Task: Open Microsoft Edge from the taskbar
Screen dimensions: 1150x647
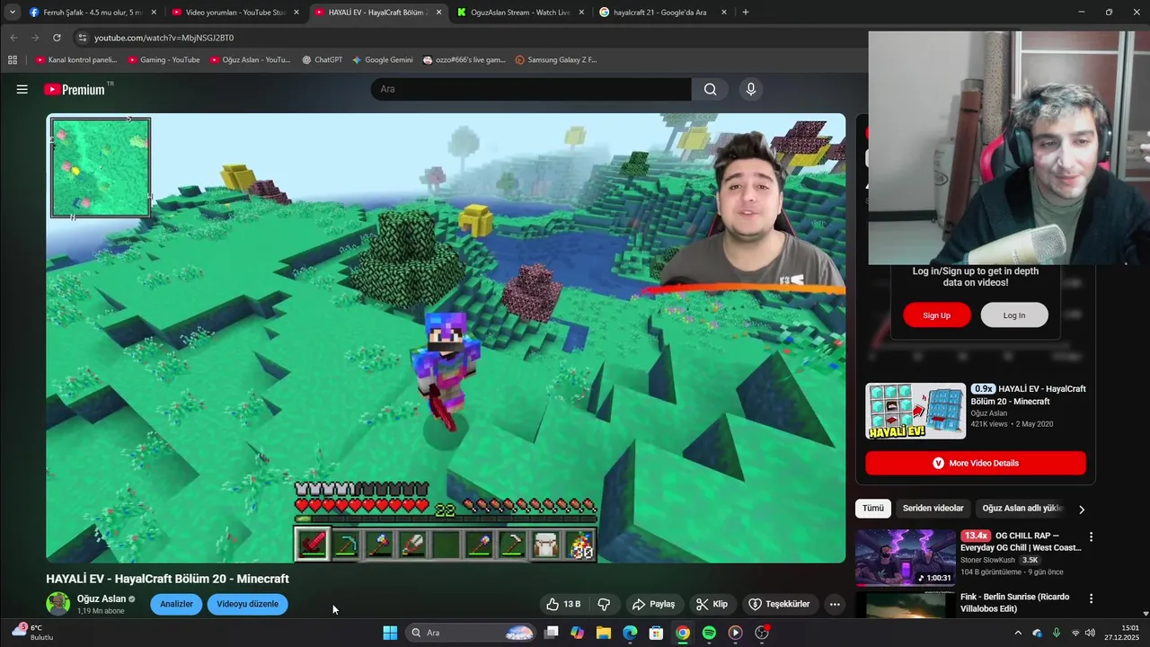Action: pos(630,633)
